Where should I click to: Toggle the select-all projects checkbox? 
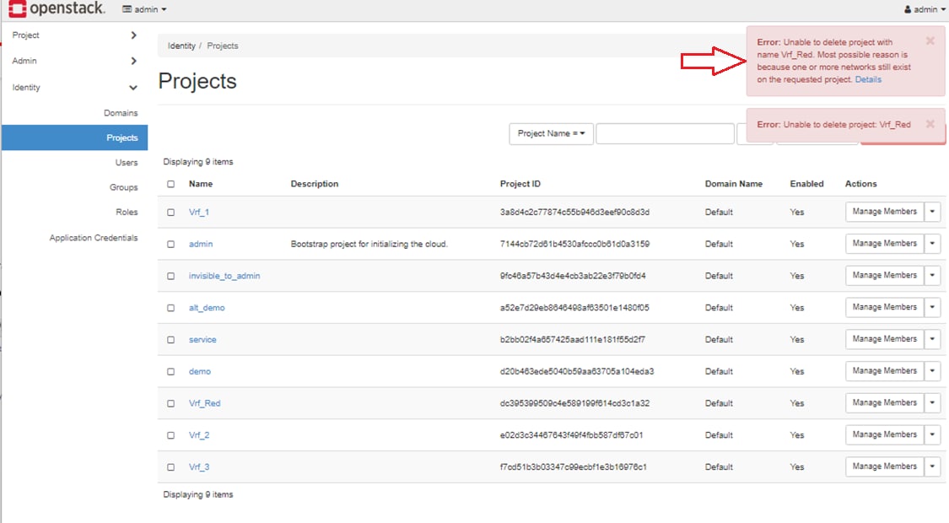click(170, 184)
